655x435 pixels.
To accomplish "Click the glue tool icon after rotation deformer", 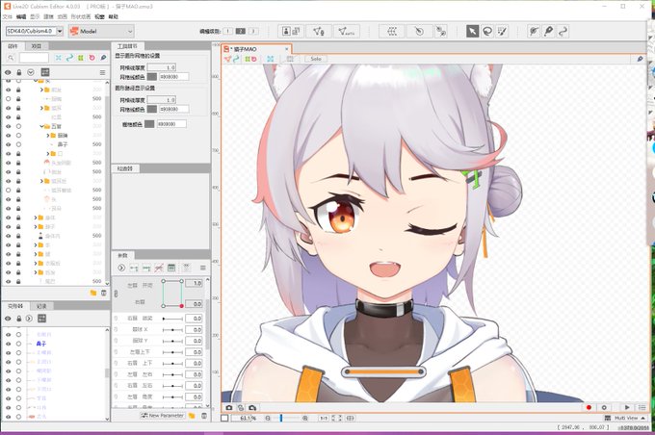I will [x=441, y=32].
